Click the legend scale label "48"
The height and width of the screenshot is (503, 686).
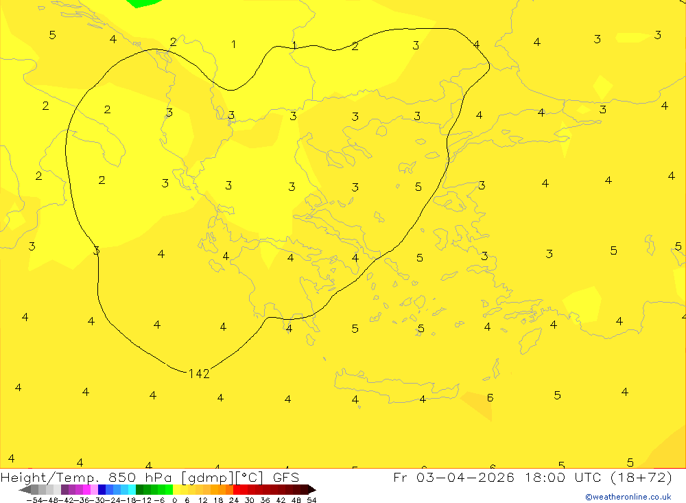296,500
